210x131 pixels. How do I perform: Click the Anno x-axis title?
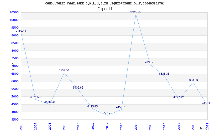(x=204, y=128)
